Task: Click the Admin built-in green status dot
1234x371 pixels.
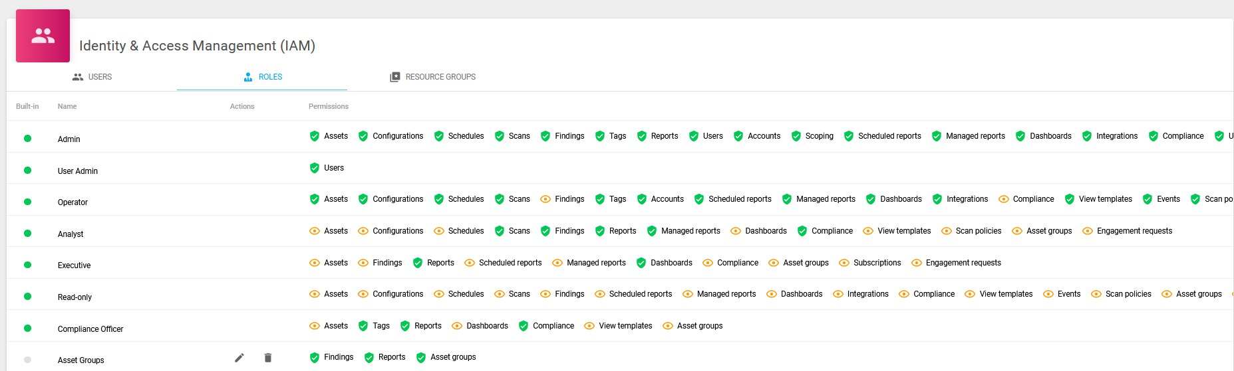Action: click(27, 139)
